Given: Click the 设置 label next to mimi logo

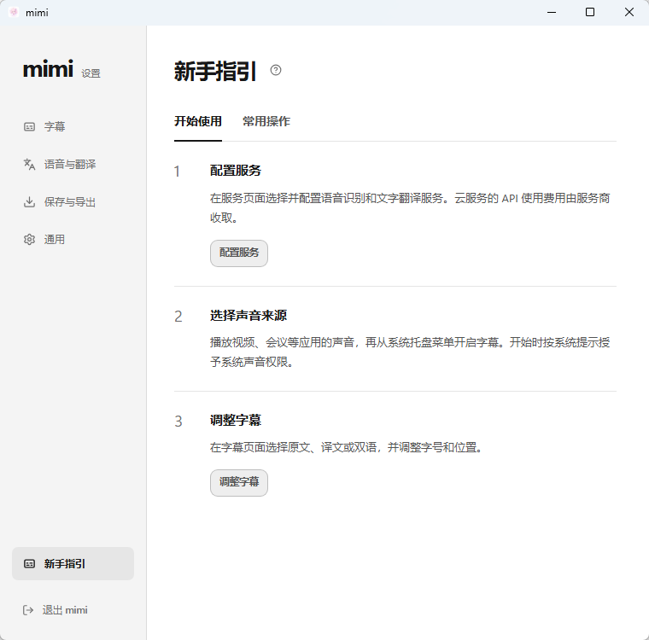Looking at the screenshot, I should [x=91, y=73].
